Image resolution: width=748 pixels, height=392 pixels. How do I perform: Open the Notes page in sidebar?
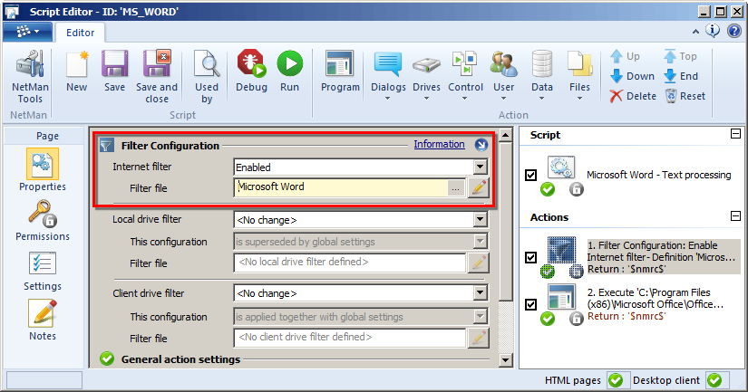43,320
